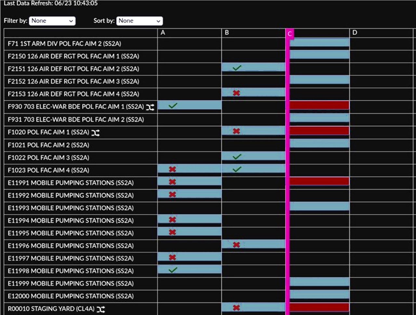The image size is (416, 315).
Task: Click red X in E11996 row column B
Action: [x=237, y=245]
